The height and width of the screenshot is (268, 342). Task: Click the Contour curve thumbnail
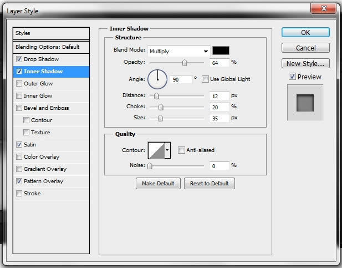[156, 150]
